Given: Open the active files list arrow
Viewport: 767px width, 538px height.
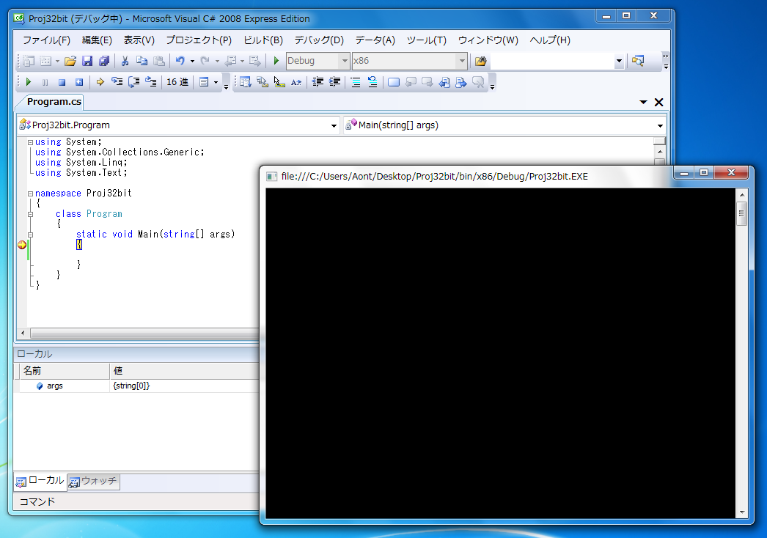Looking at the screenshot, I should (643, 102).
